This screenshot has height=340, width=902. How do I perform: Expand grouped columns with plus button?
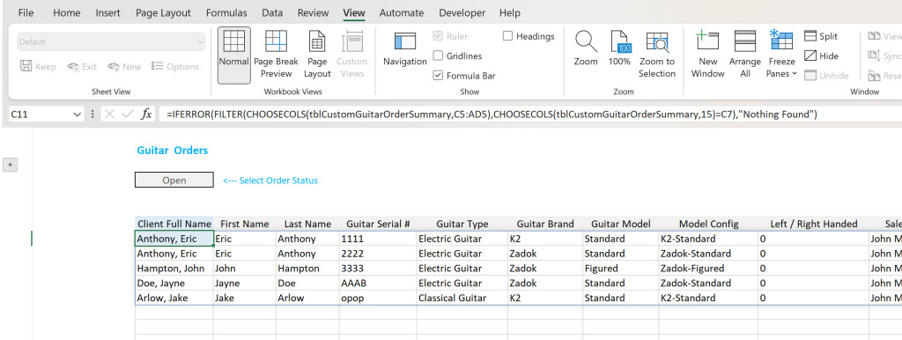(10, 165)
